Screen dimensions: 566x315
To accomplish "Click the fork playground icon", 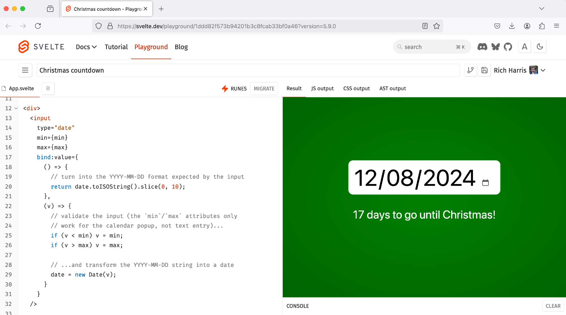I will click(470, 70).
